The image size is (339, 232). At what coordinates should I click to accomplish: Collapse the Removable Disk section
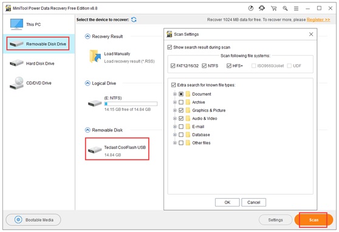pos(87,130)
